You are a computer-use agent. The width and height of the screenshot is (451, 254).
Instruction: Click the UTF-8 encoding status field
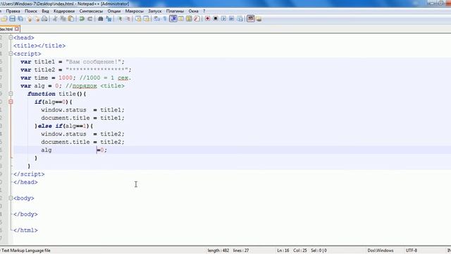tap(412, 250)
